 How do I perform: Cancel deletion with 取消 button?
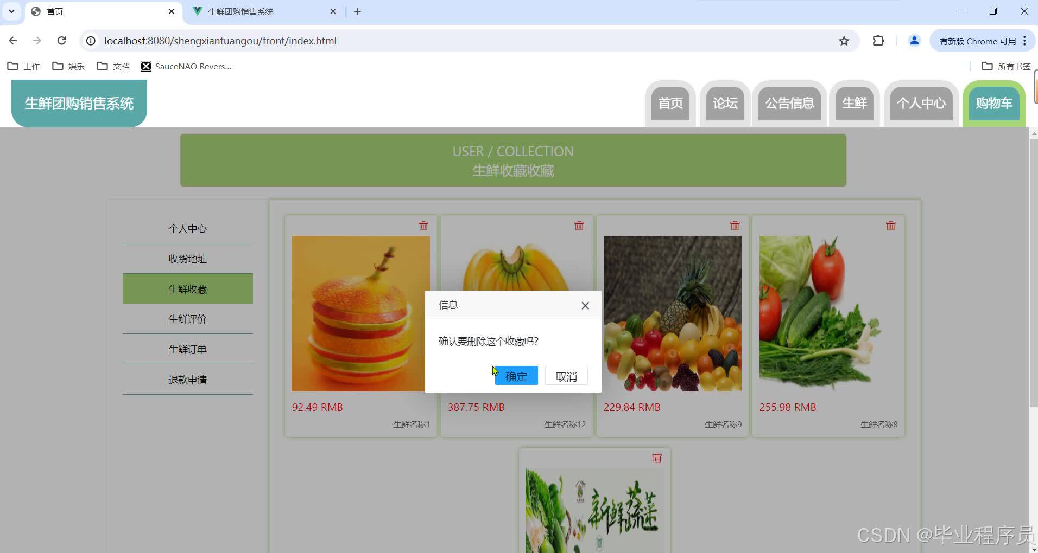[x=566, y=376]
